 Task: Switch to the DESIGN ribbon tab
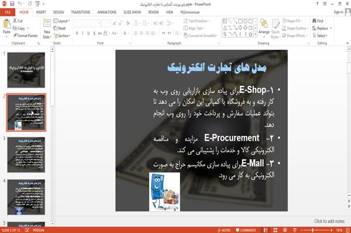click(58, 12)
